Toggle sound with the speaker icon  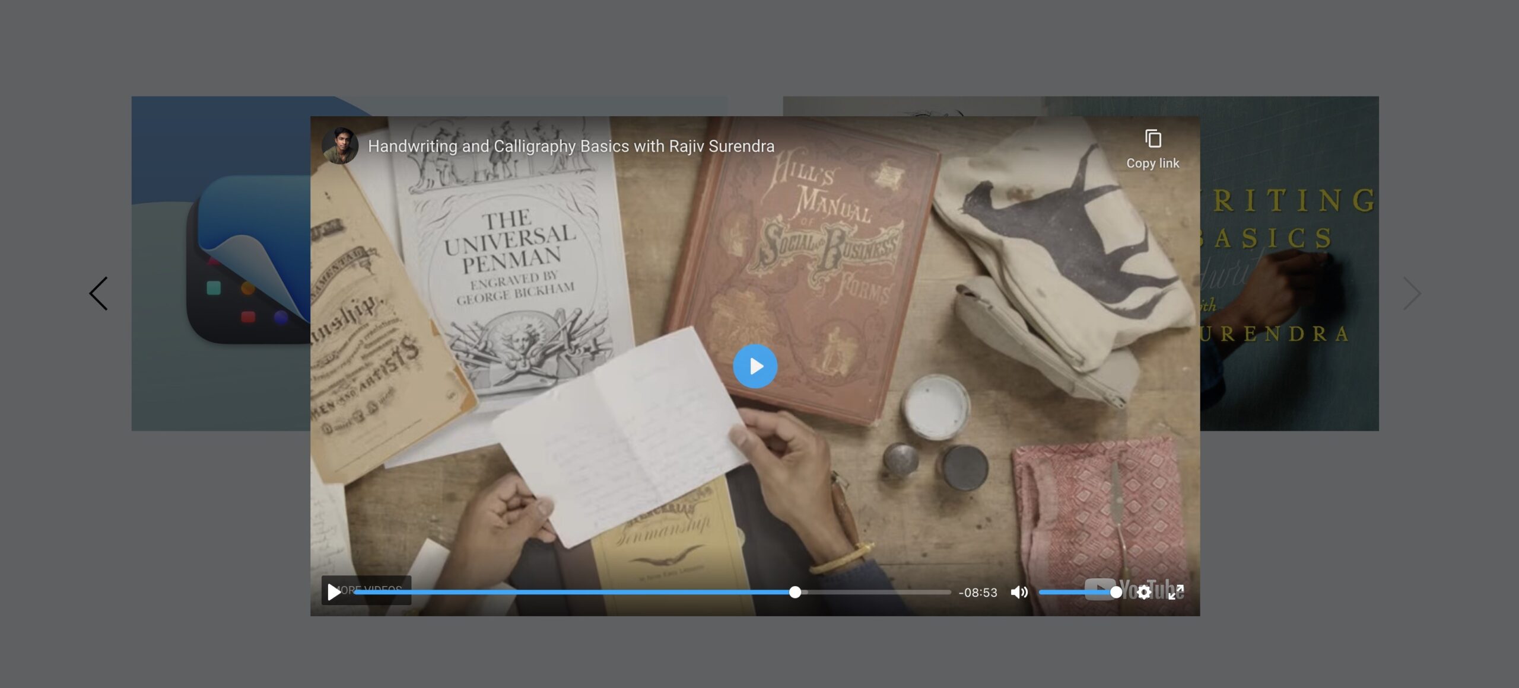click(1021, 591)
